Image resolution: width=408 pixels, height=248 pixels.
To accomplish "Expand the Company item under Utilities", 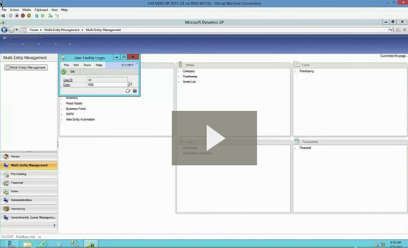I will [x=189, y=71].
